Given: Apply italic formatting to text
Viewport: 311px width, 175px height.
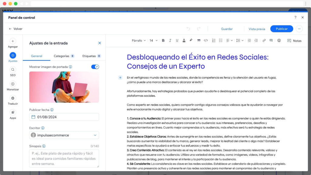Looking at the screenshot, I should [x=170, y=40].
